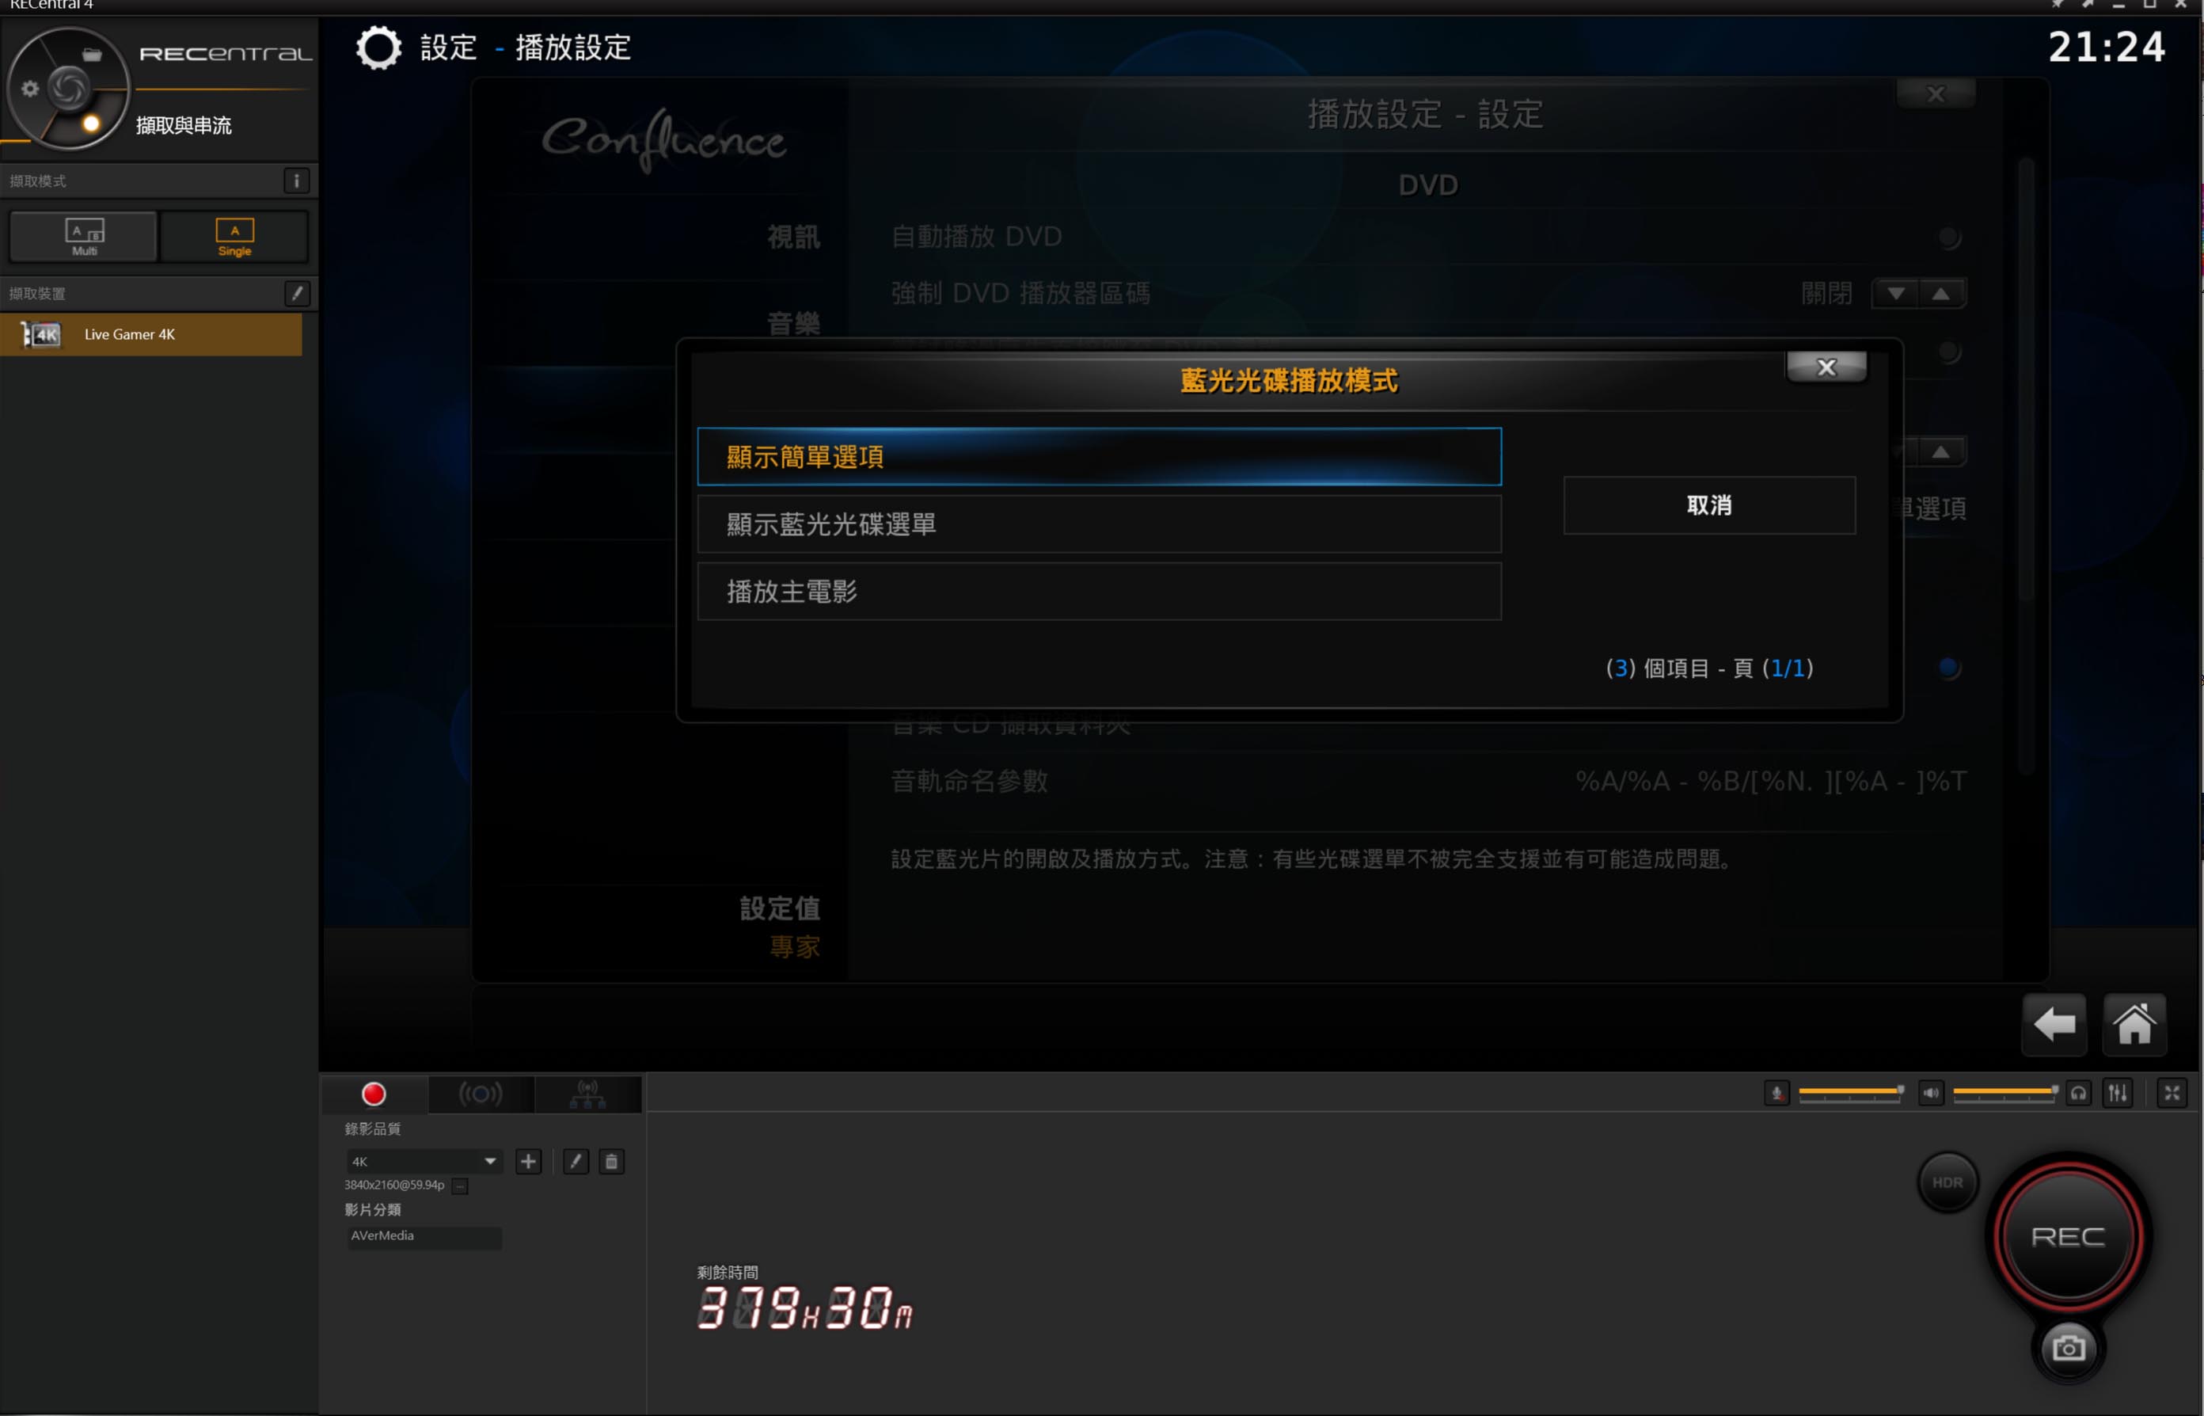Open the audio mixer icon

(x=2118, y=1092)
